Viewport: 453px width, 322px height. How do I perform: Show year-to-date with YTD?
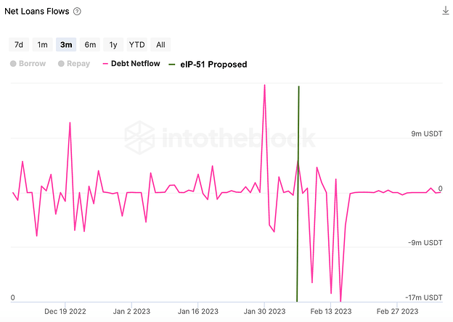[136, 44]
